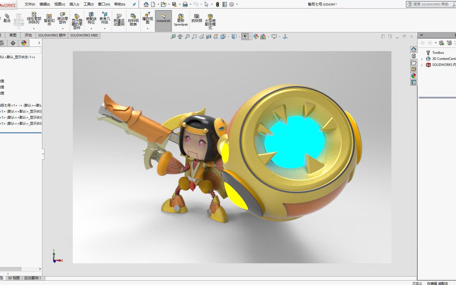This screenshot has width=456, height=285.
Task: Open 视图(V) View menu
Action: pos(60,4)
